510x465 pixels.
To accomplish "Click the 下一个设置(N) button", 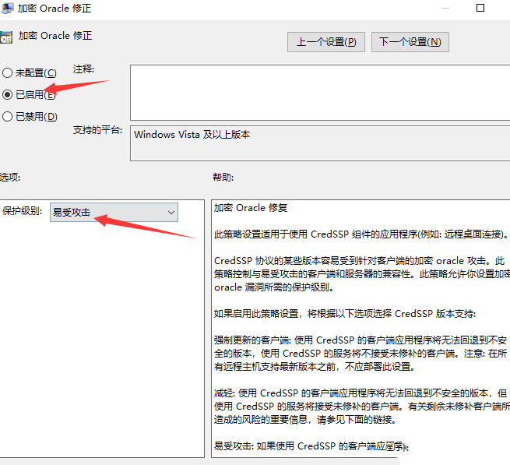I will click(410, 42).
